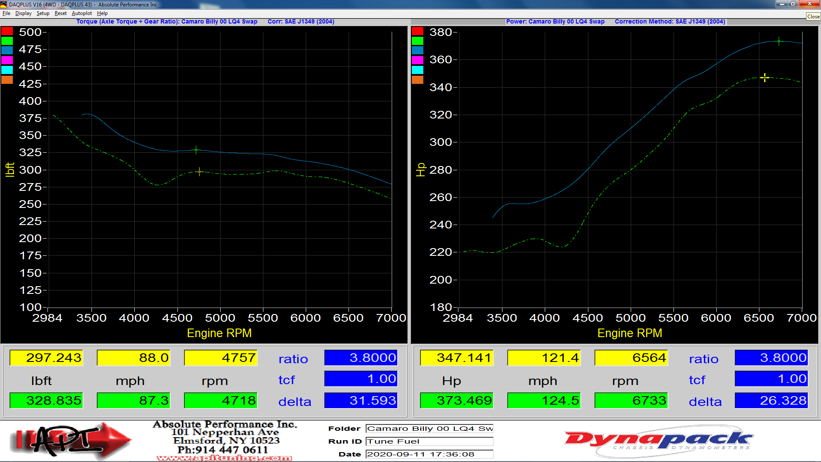Click the Folder field with Camaro Billy
This screenshot has width=821, height=462.
click(429, 429)
